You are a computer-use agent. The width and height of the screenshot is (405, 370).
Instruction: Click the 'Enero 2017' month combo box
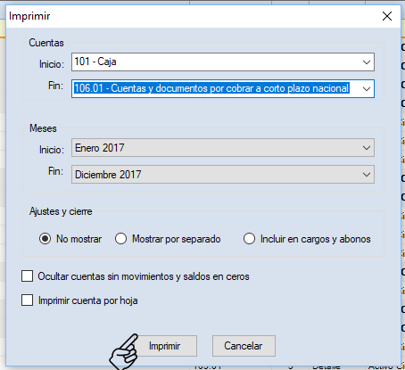click(x=223, y=148)
